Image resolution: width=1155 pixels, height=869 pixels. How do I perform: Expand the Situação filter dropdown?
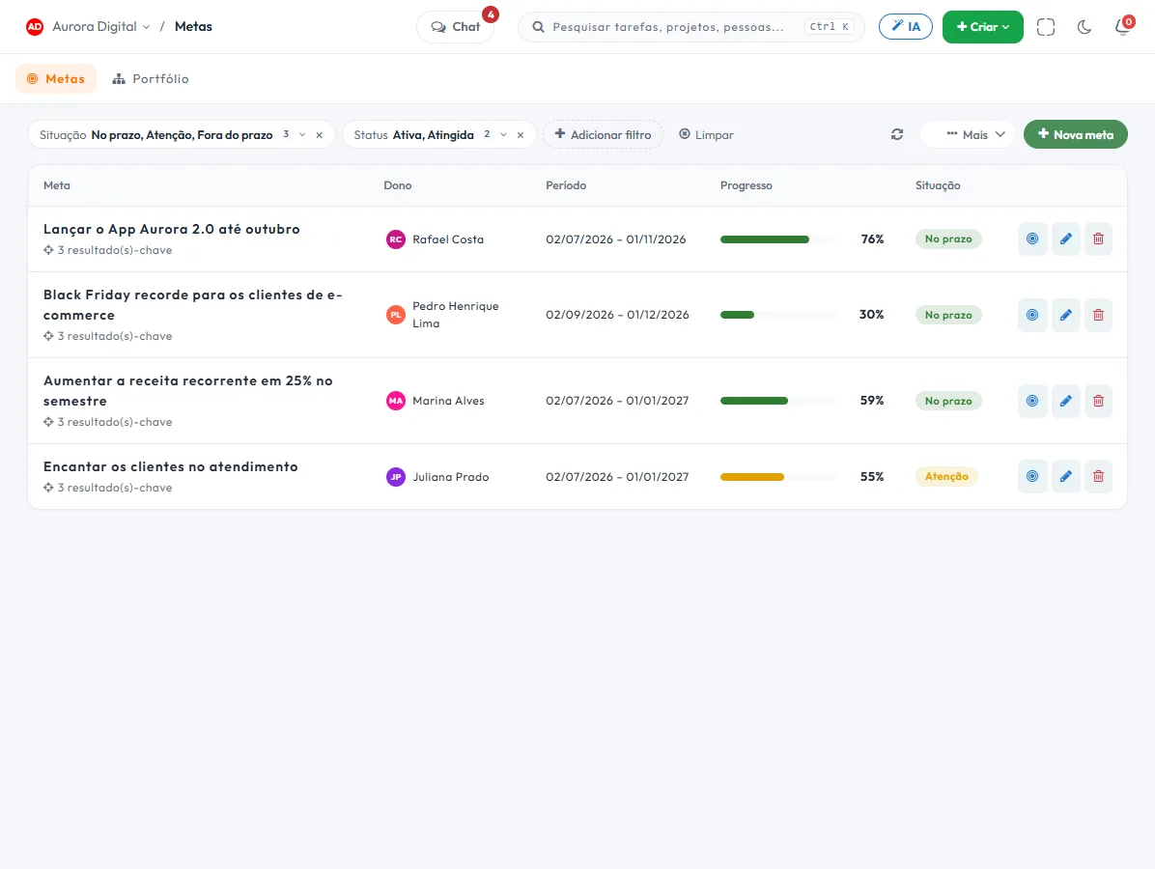302,135
